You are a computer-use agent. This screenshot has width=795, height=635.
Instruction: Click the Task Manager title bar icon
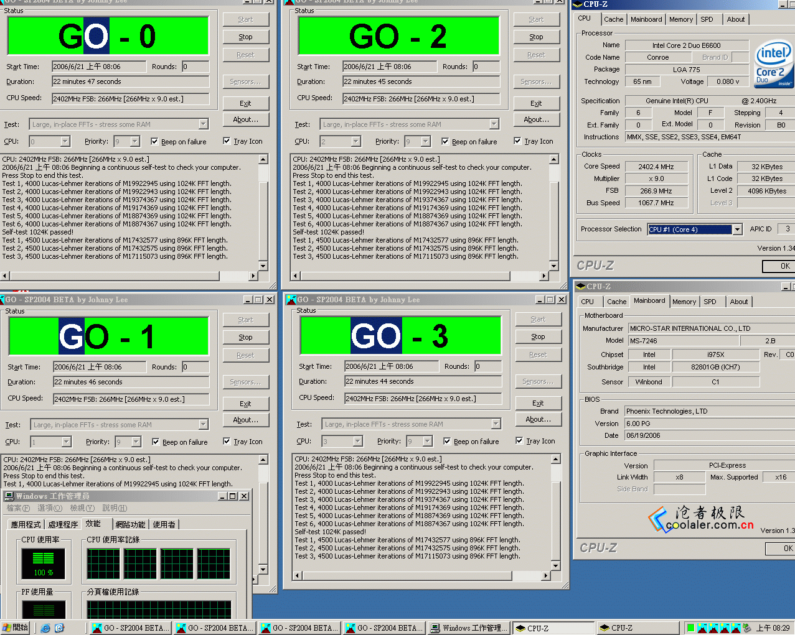[x=9, y=496]
